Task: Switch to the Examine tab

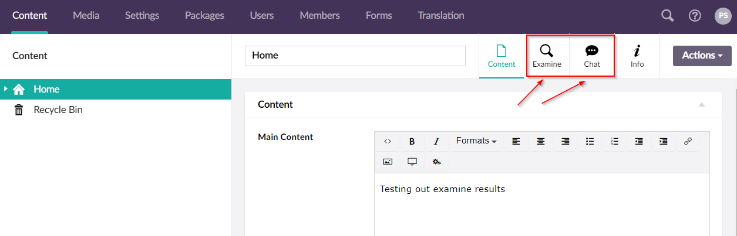Action: 547,56
